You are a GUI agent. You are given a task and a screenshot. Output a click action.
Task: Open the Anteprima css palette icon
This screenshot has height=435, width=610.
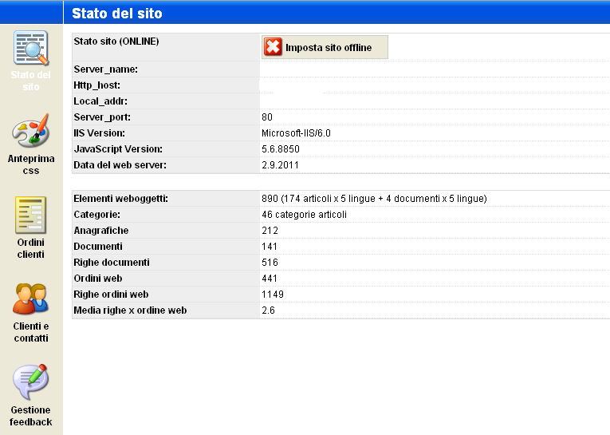tap(31, 131)
